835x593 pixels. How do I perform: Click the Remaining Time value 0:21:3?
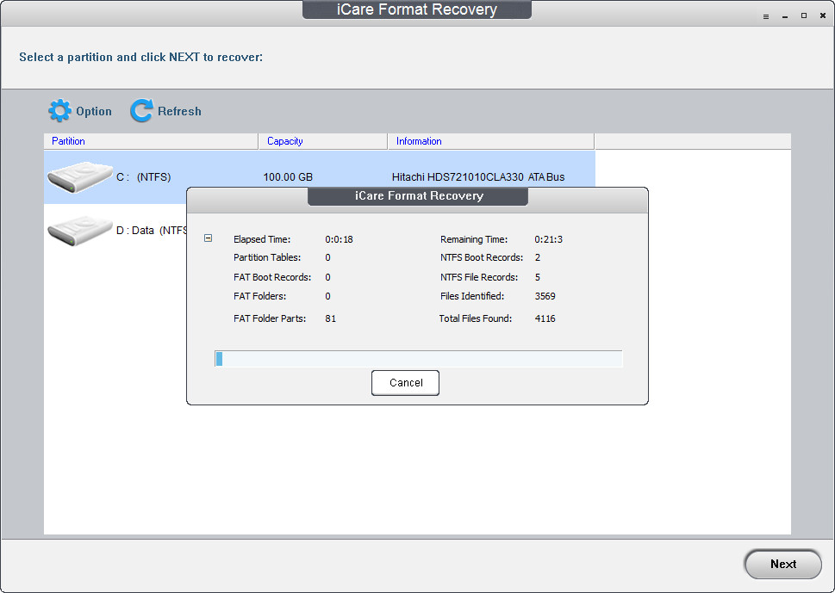(x=549, y=239)
